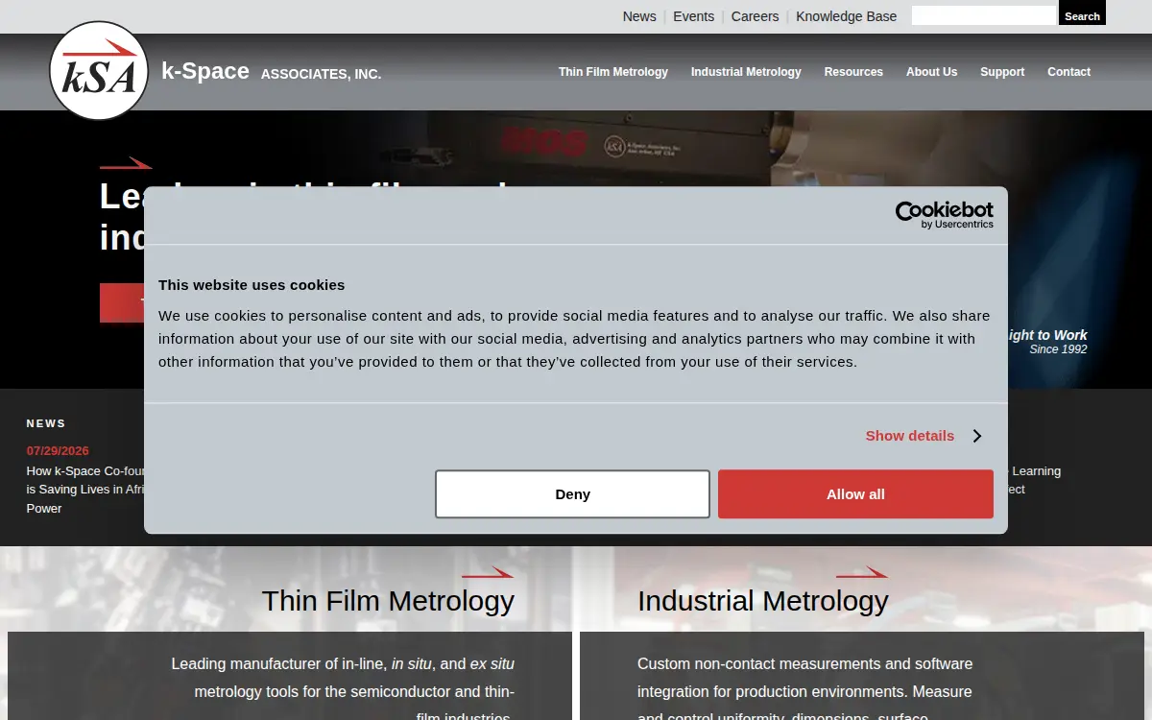Click 'This website uses cookies' heading

point(252,285)
